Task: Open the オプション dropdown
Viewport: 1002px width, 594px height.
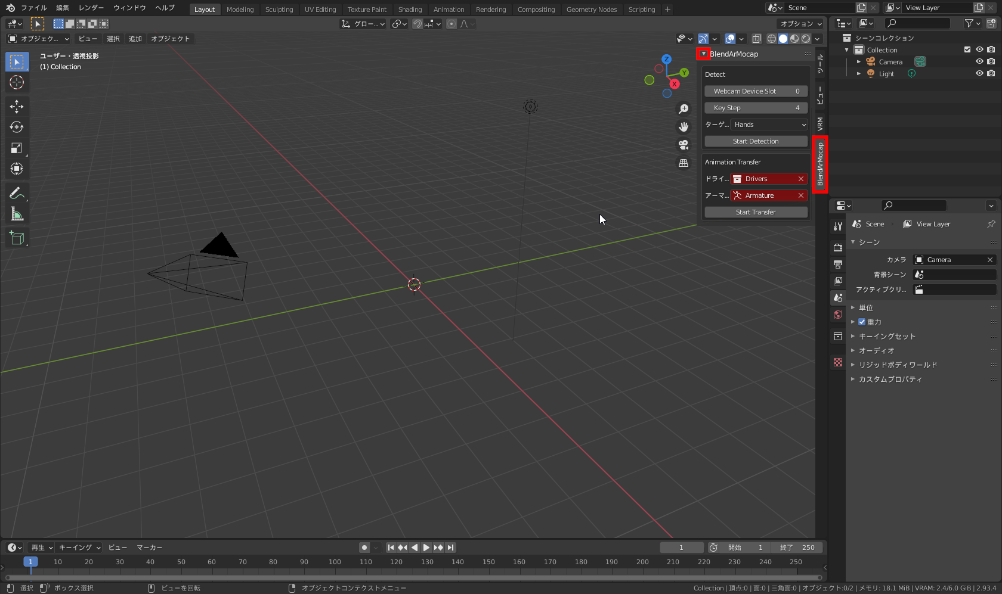Action: coord(800,24)
